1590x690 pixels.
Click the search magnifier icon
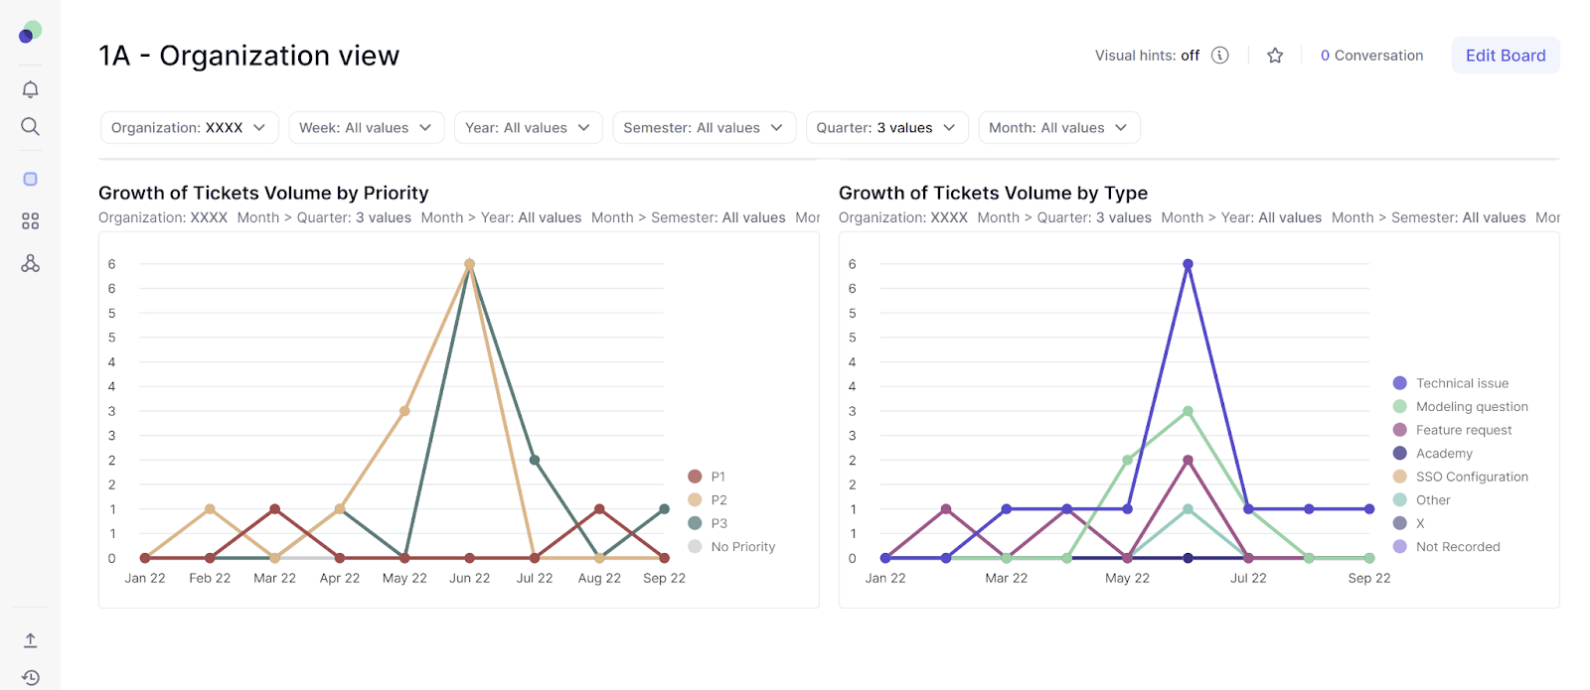point(31,127)
